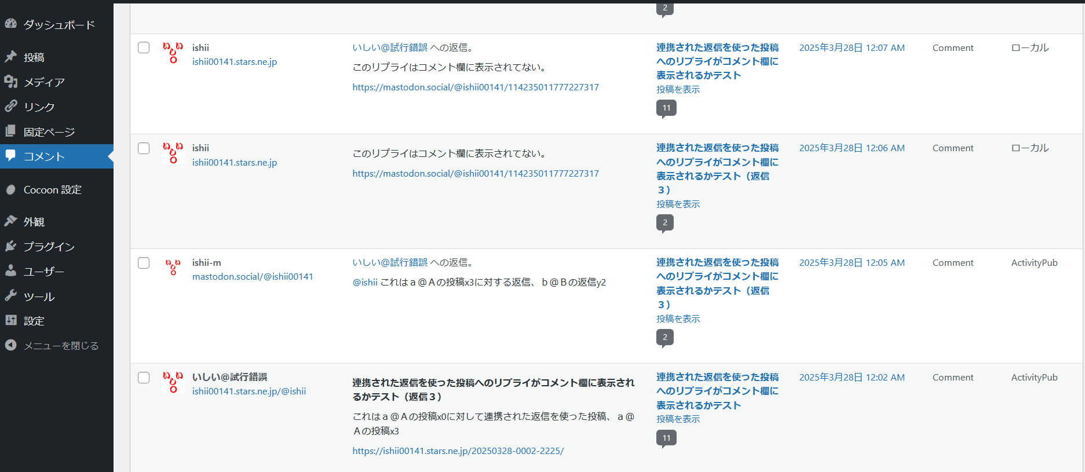Tick the checkbox for ishii-m comment
The image size is (1085, 472).
144,263
